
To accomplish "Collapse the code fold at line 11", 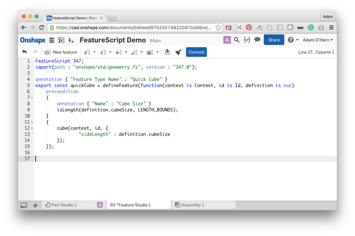I will click(x=32, y=122).
